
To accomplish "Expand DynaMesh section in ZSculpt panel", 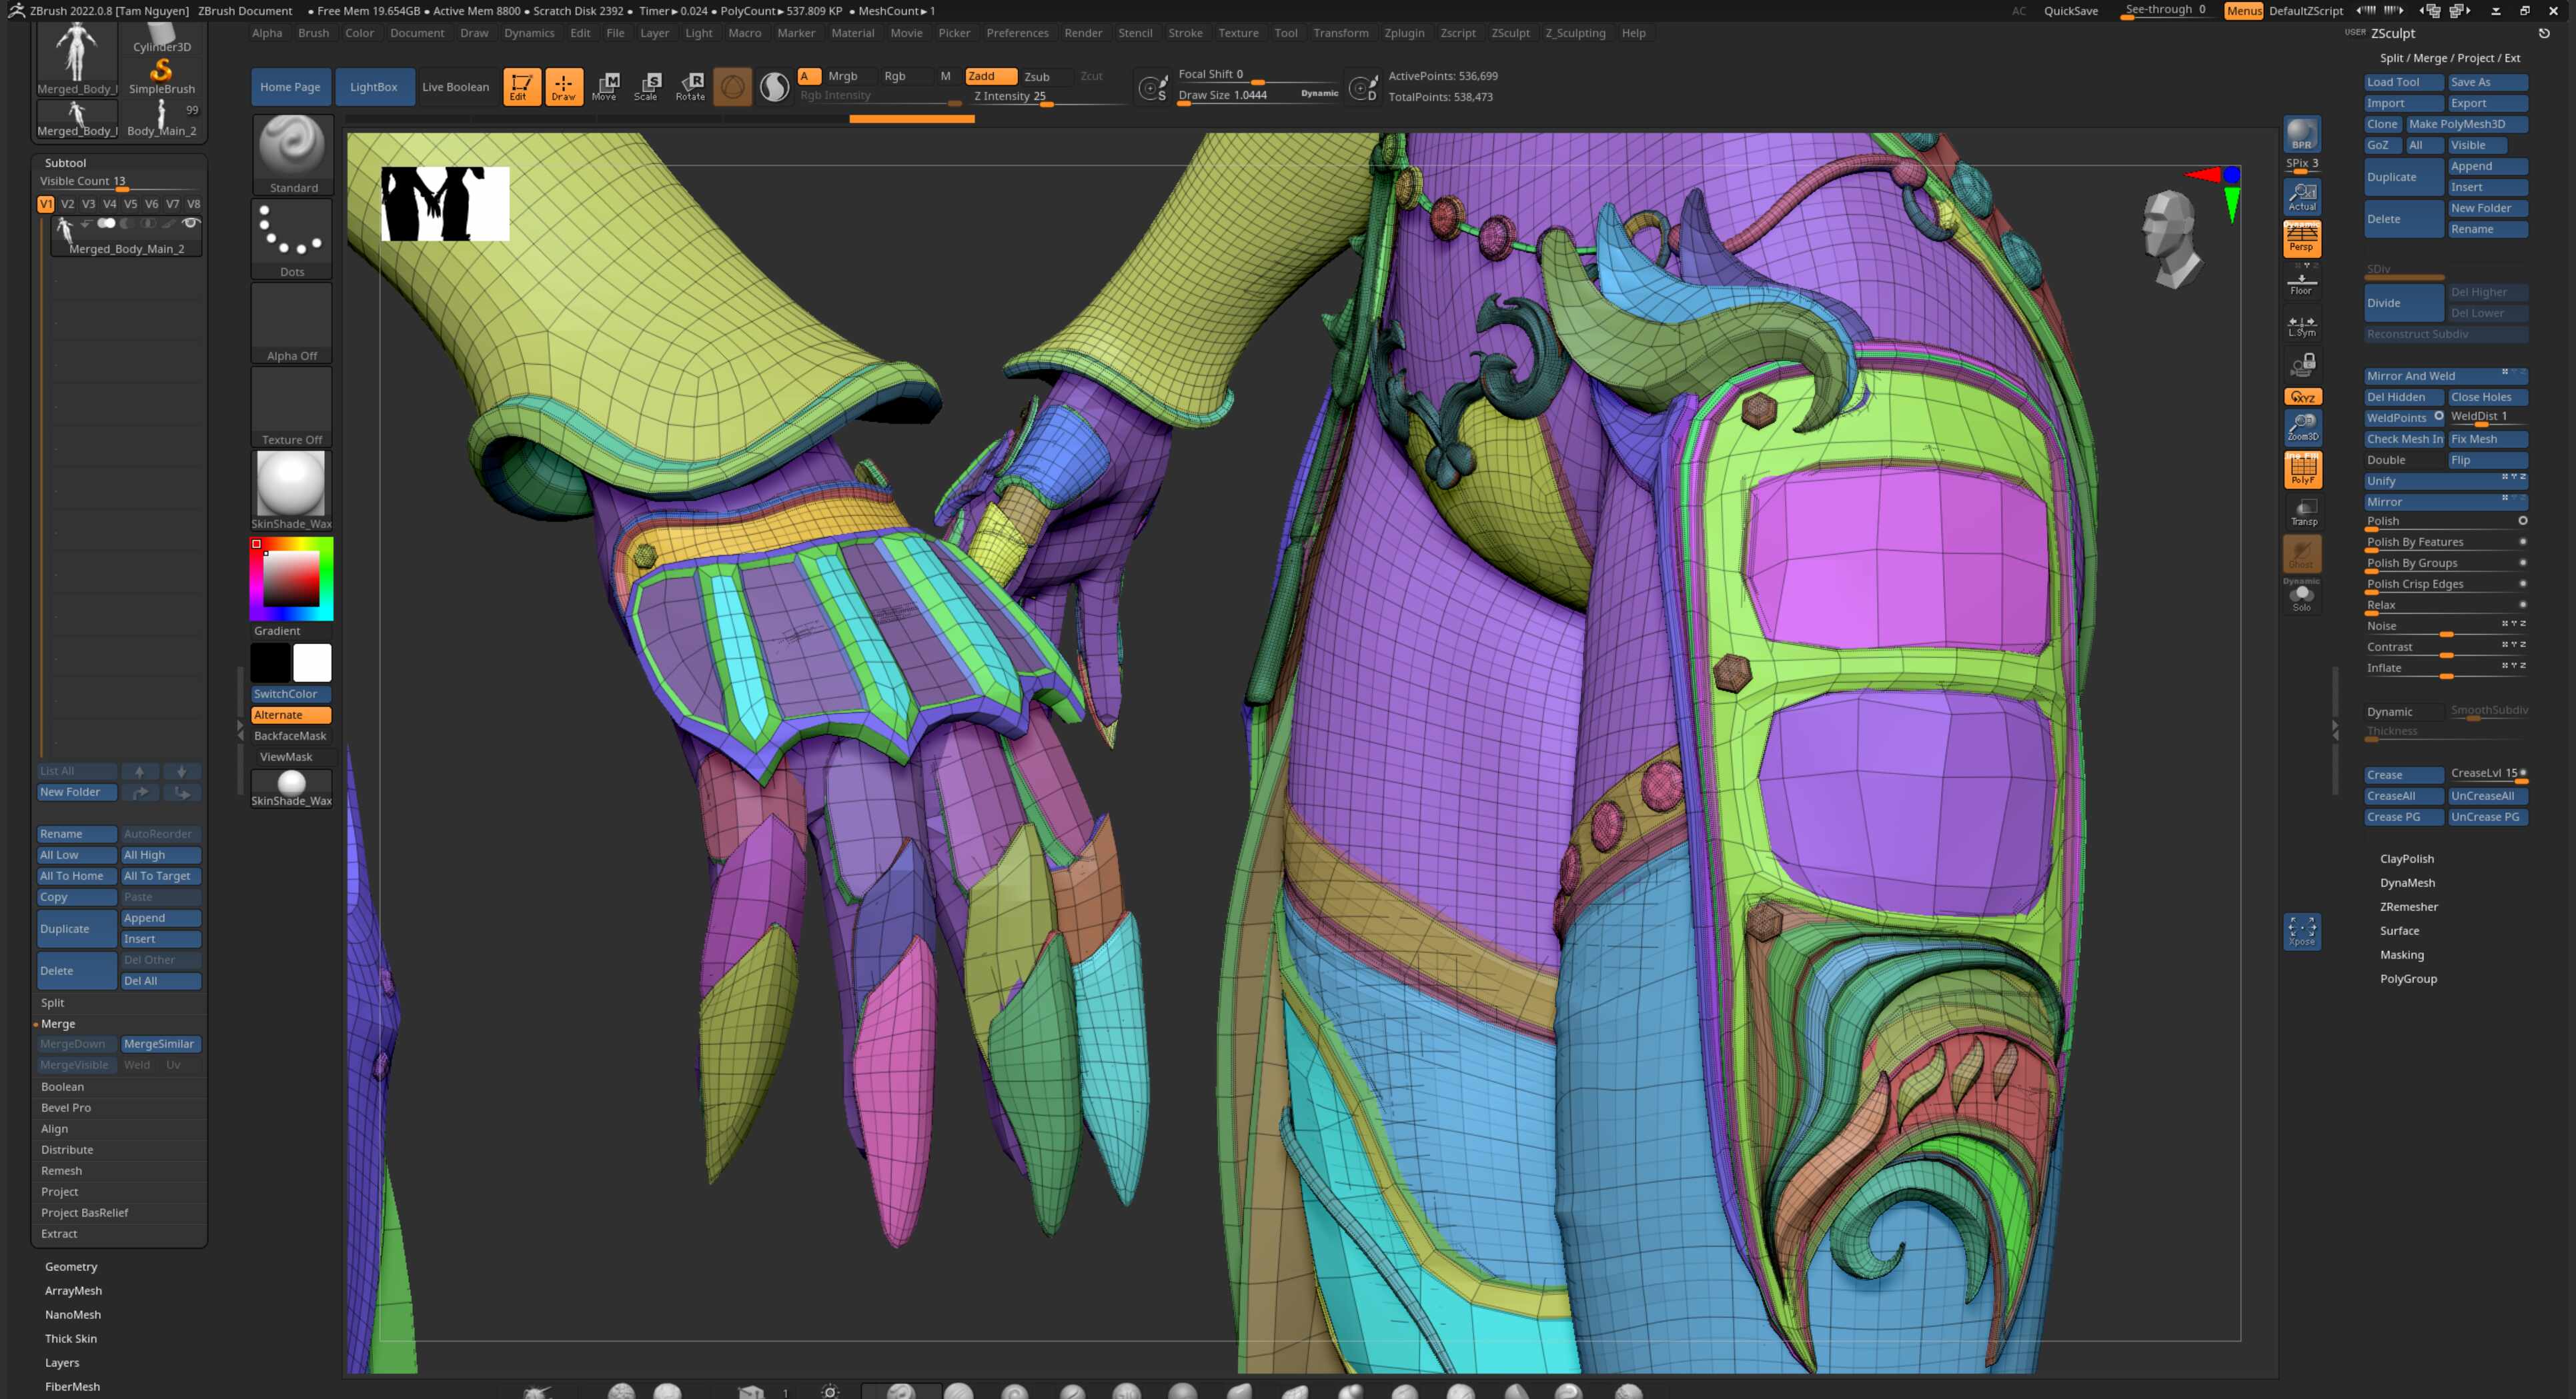I will click(x=2407, y=882).
